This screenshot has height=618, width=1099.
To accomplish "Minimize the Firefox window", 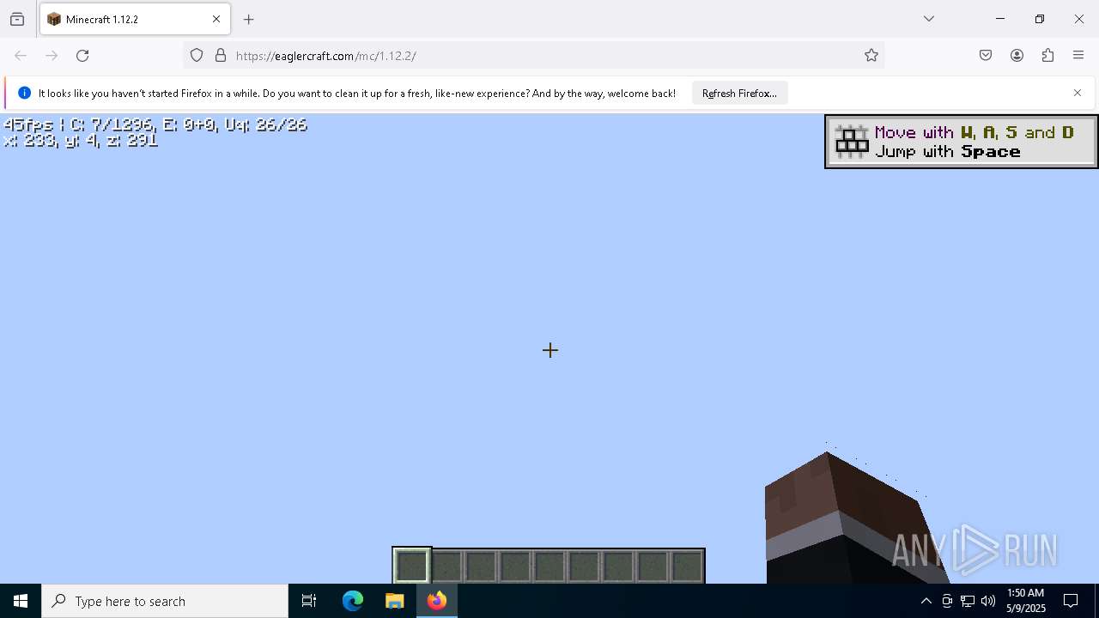I will [x=1000, y=19].
